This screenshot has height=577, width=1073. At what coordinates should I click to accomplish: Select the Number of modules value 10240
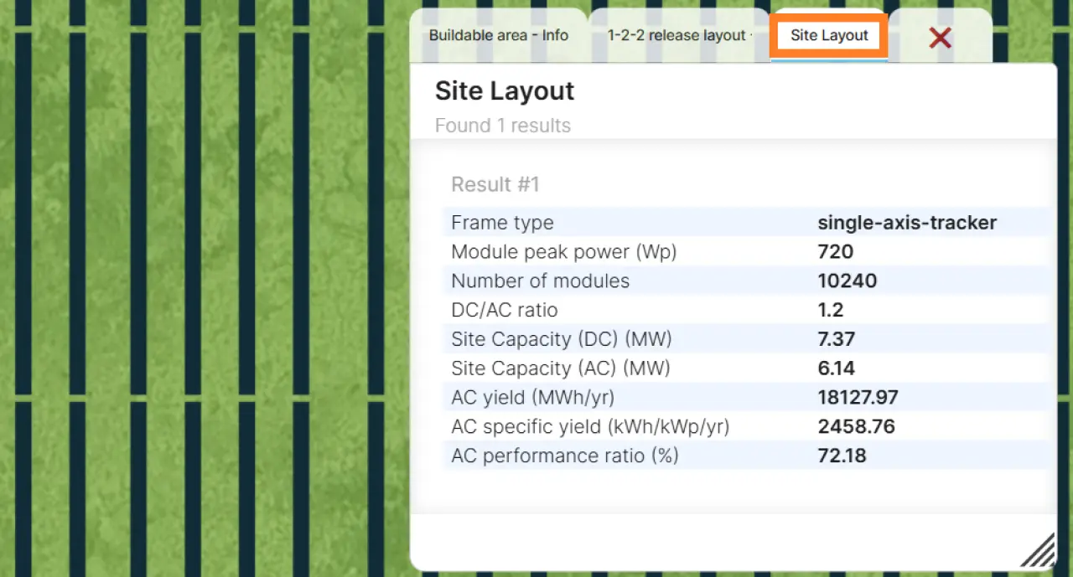click(x=847, y=281)
